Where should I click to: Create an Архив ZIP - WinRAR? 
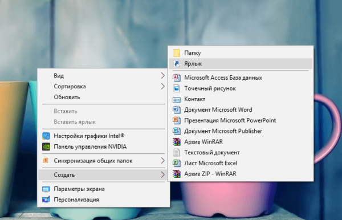coord(241,174)
